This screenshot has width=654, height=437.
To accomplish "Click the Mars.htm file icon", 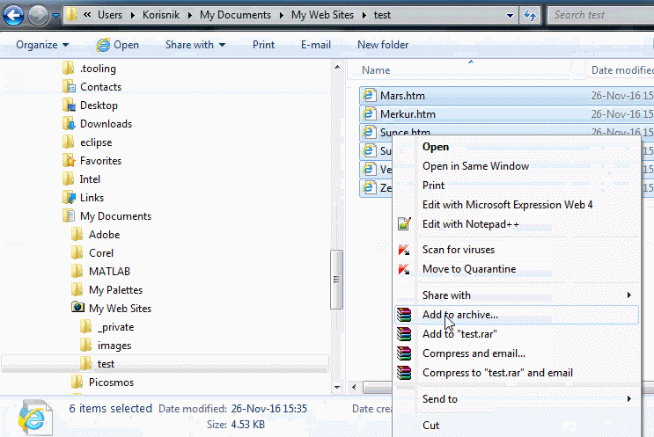I will click(x=370, y=96).
